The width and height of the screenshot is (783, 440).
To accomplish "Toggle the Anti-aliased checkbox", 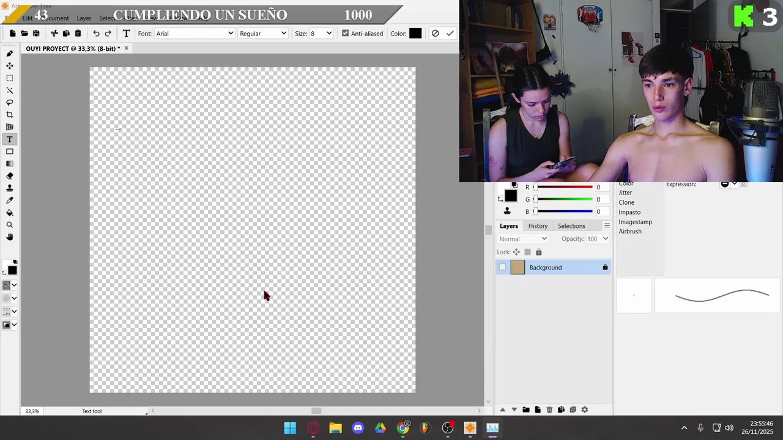I will click(x=345, y=34).
